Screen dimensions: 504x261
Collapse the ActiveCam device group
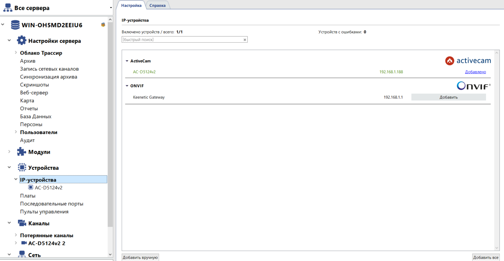(127, 61)
